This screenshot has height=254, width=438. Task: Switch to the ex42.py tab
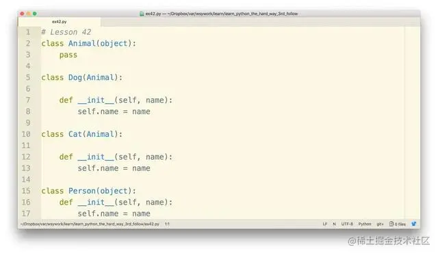(x=60, y=21)
